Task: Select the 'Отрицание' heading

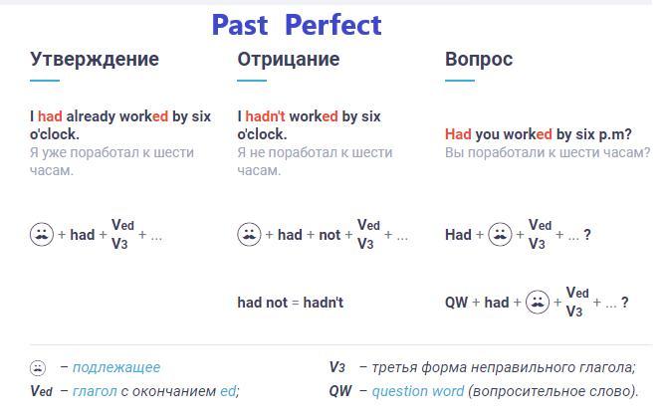Action: tap(289, 59)
